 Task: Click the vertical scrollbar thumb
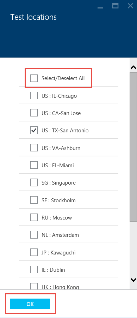click(x=133, y=147)
